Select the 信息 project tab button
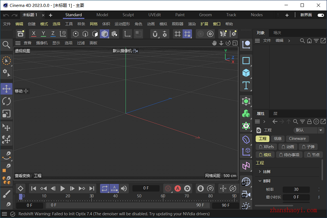The width and height of the screenshot is (327, 218). tap(277, 138)
